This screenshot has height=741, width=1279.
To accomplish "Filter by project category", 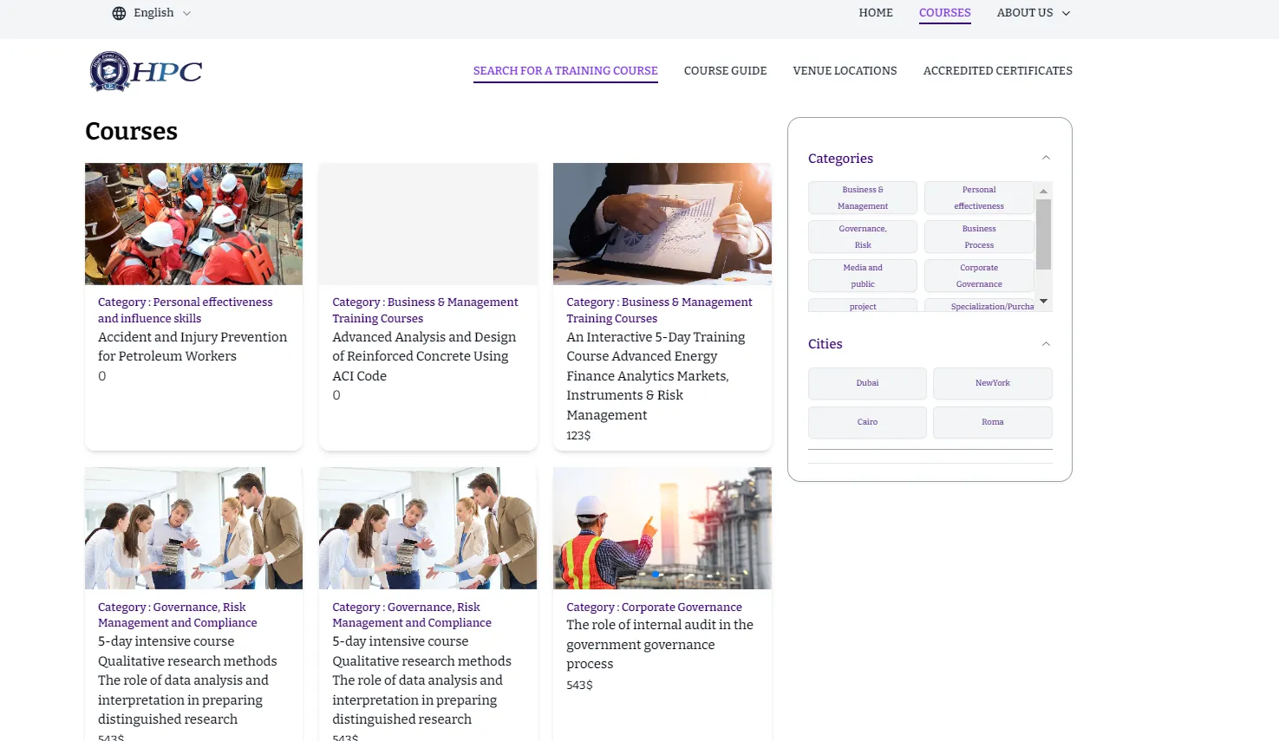I will coord(863,305).
